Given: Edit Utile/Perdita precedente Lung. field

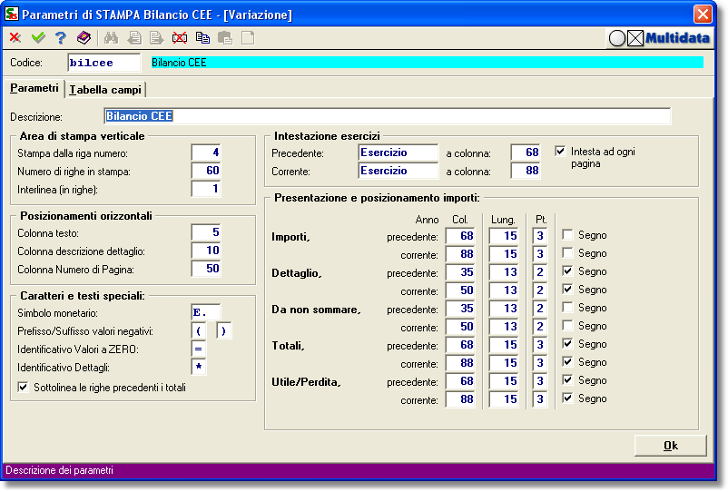Looking at the screenshot, I should click(x=504, y=380).
